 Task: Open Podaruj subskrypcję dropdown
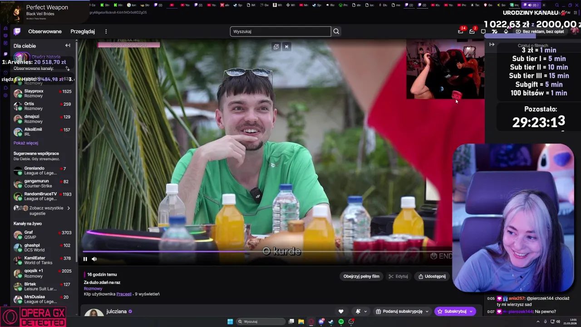pyautogui.click(x=402, y=311)
